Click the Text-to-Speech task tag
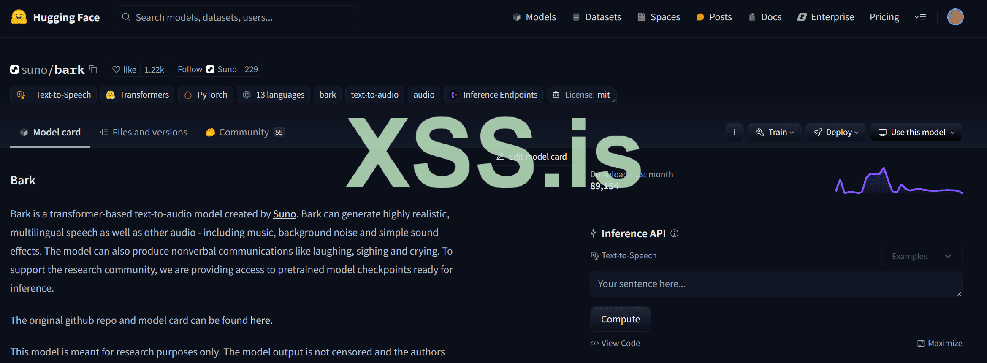The image size is (987, 363). (x=54, y=95)
